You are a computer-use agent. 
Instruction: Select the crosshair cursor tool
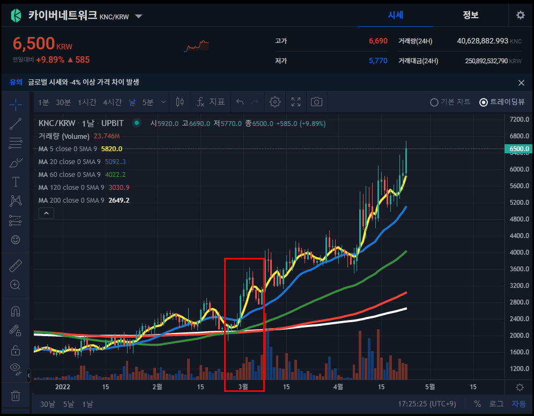tap(16, 105)
